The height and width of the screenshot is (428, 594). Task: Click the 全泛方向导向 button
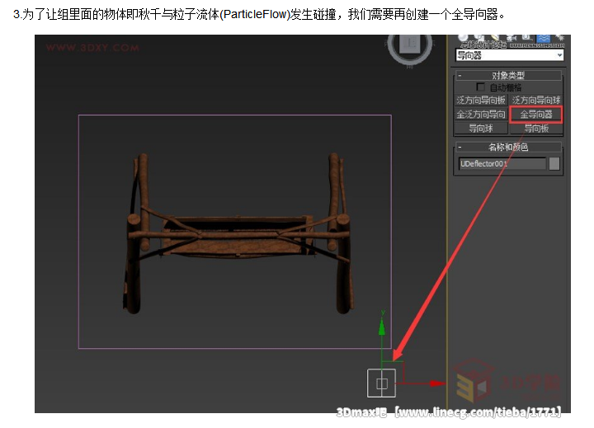coord(481,115)
